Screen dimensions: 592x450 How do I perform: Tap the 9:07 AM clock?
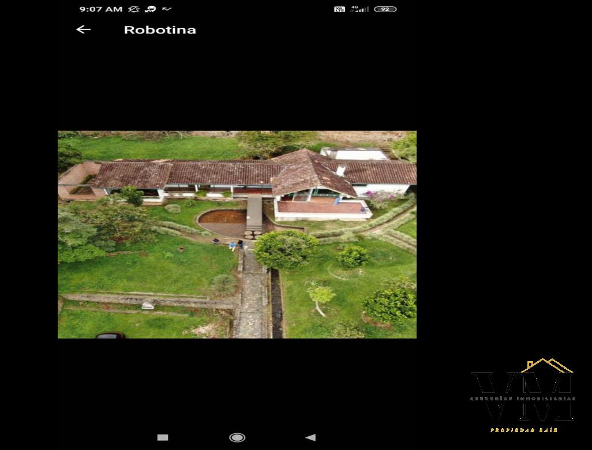coord(100,9)
